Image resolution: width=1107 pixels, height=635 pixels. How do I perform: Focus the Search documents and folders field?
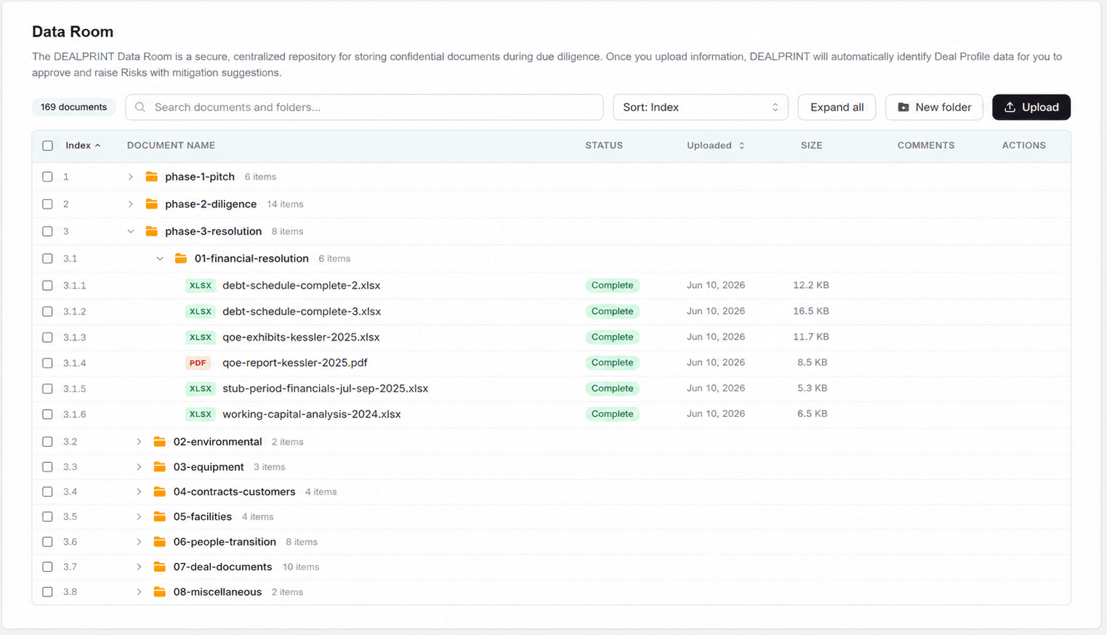coord(364,107)
